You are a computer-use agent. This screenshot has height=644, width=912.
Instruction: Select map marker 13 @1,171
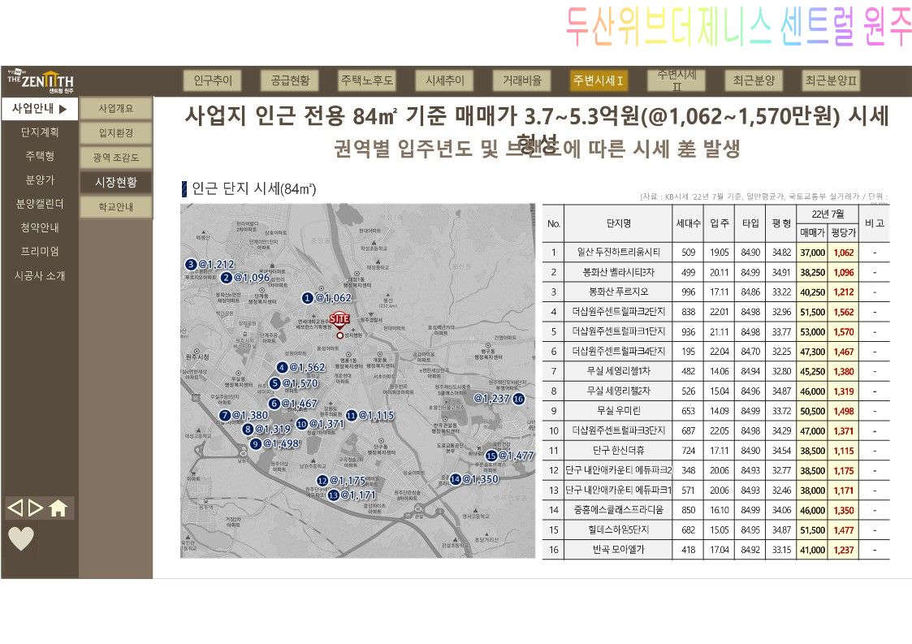tap(352, 495)
